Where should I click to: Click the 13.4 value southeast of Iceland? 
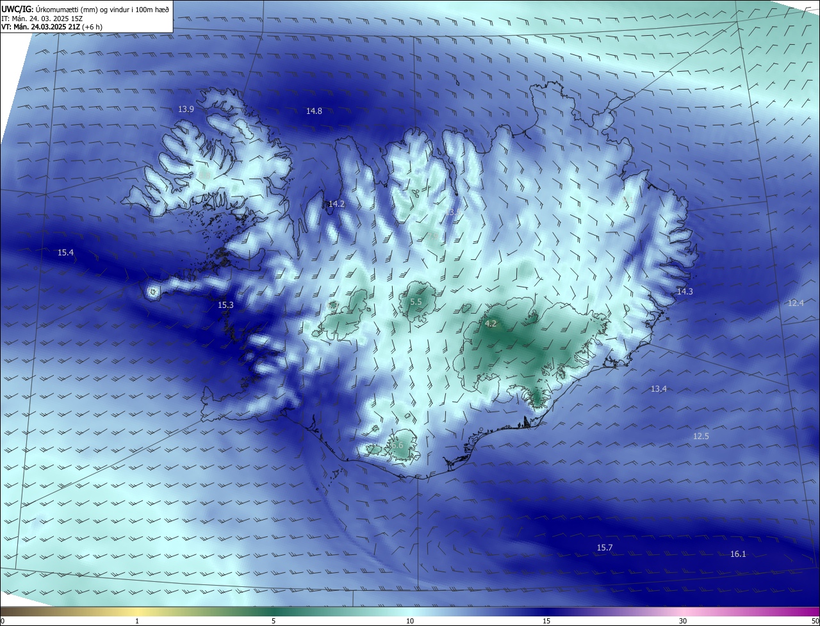click(x=659, y=389)
